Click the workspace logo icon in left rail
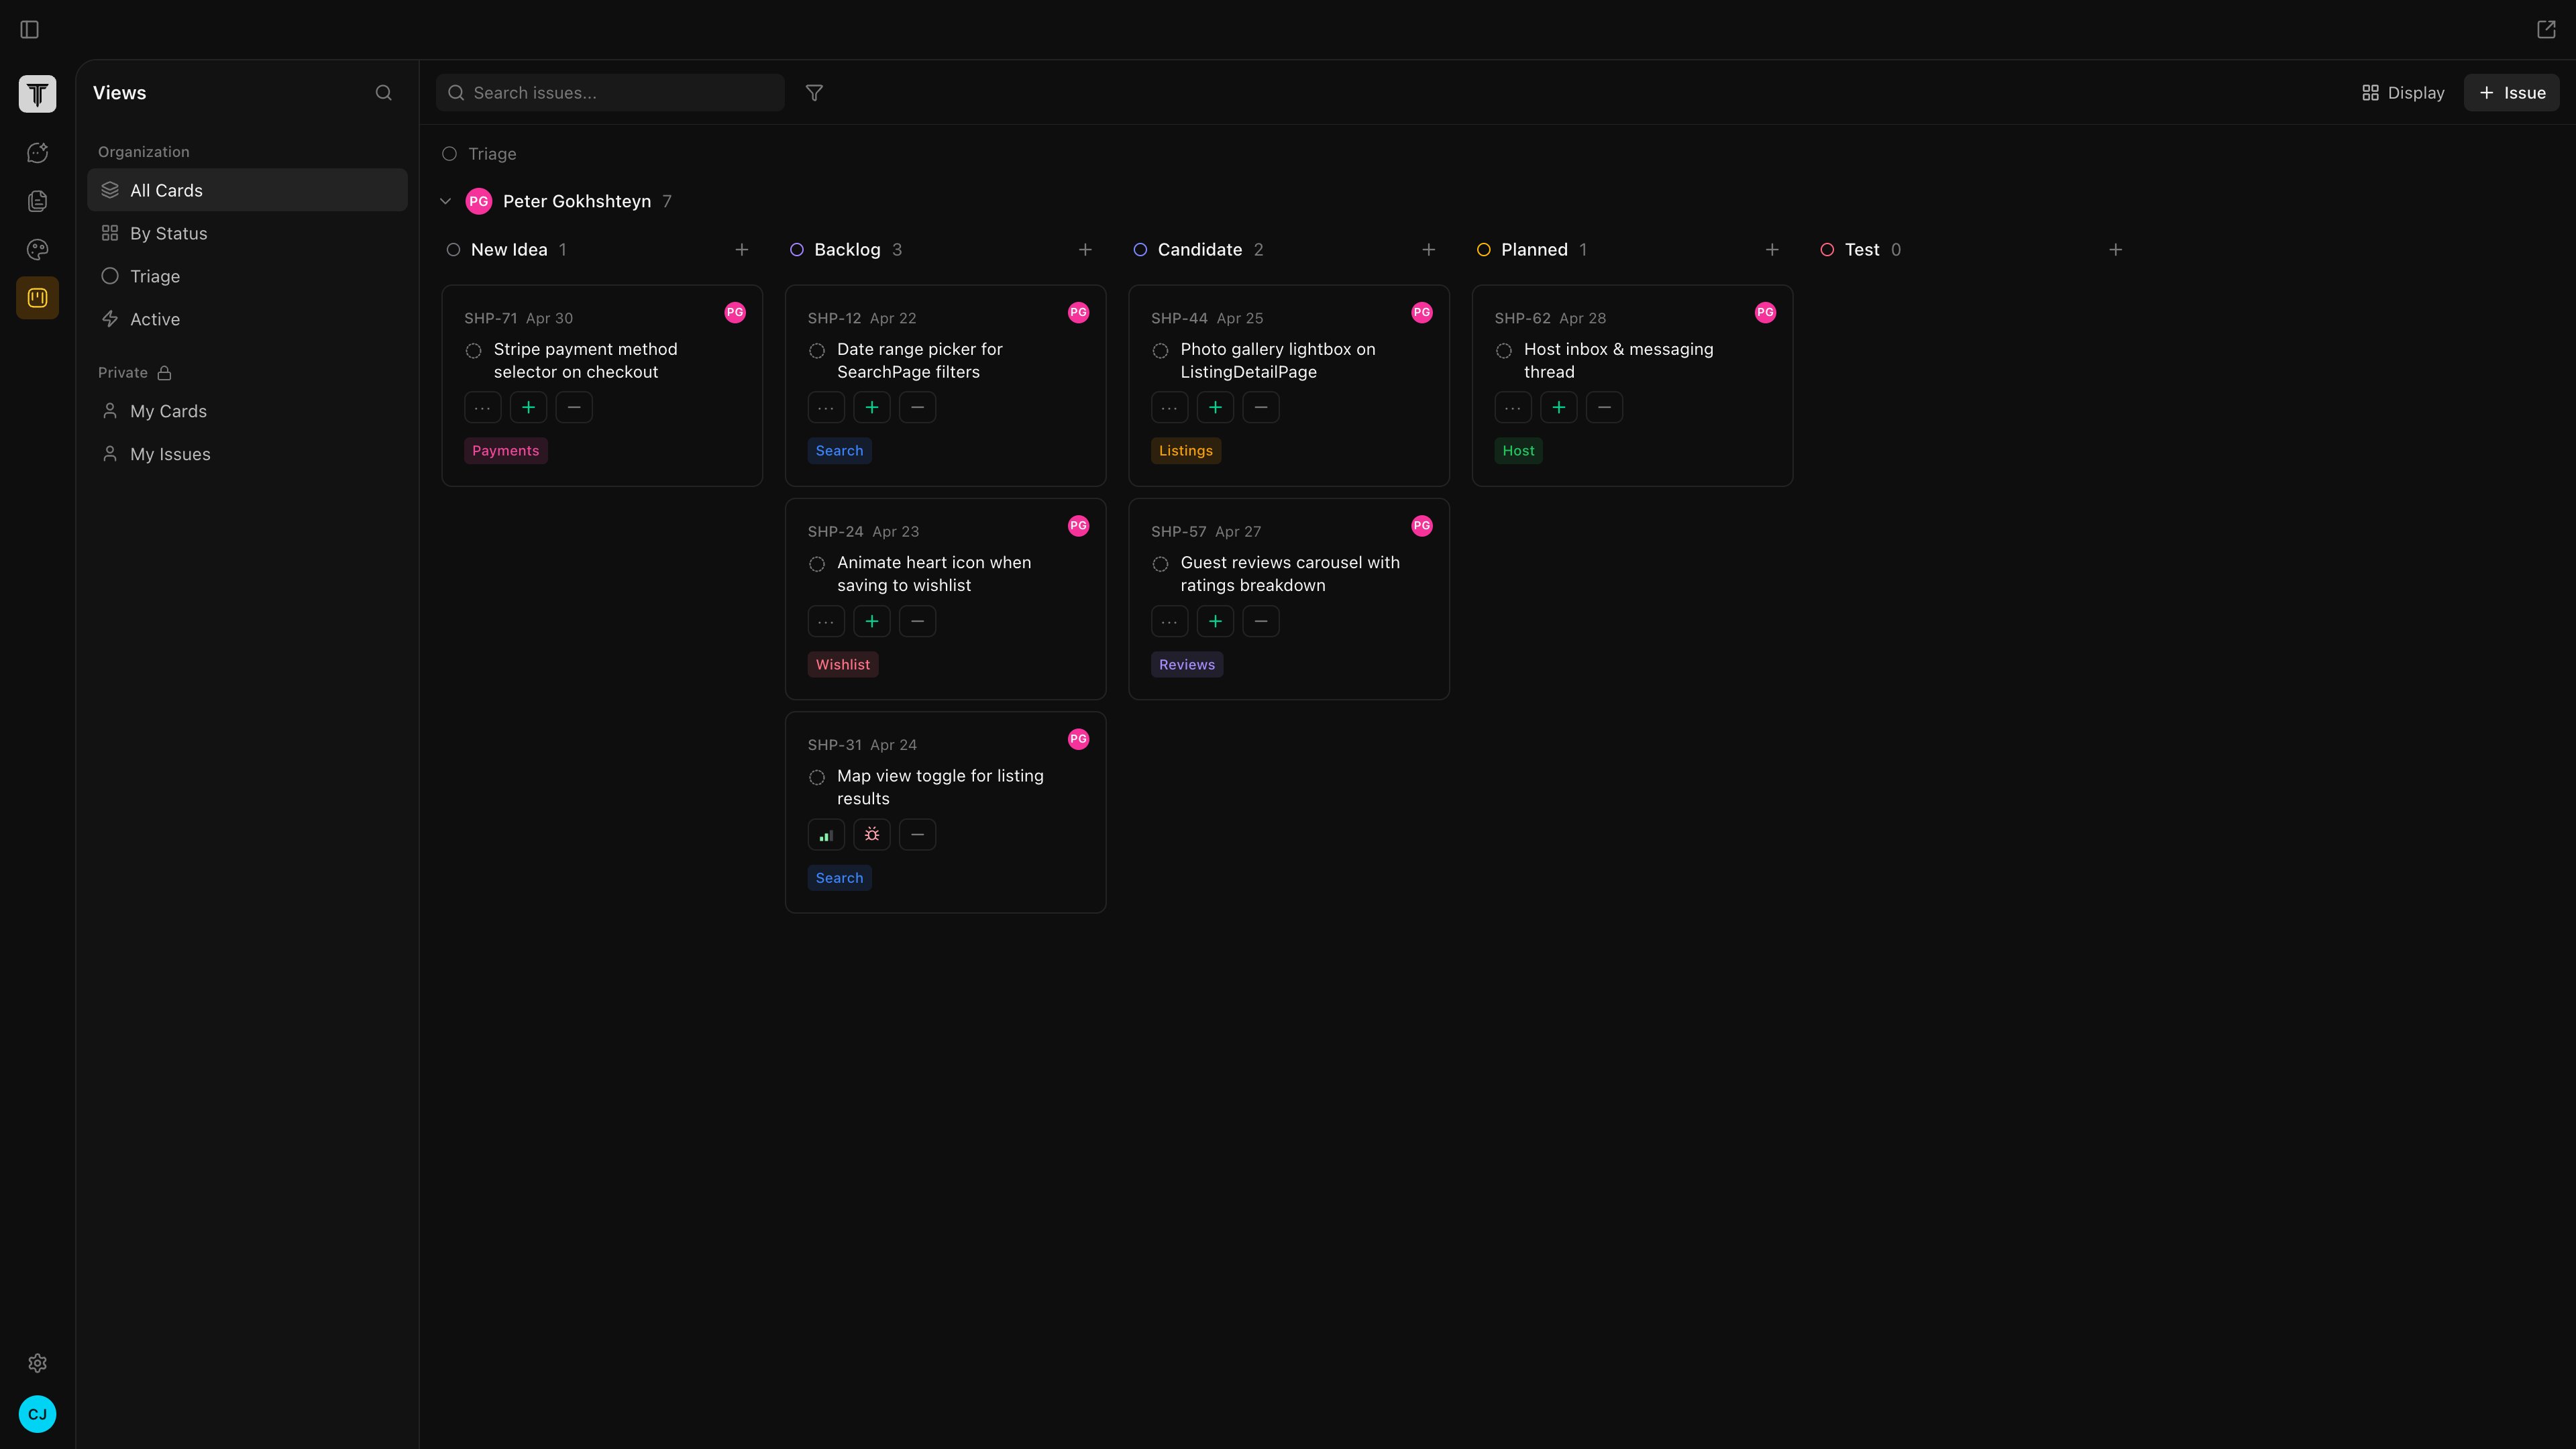This screenshot has height=1449, width=2576. tap(38, 94)
